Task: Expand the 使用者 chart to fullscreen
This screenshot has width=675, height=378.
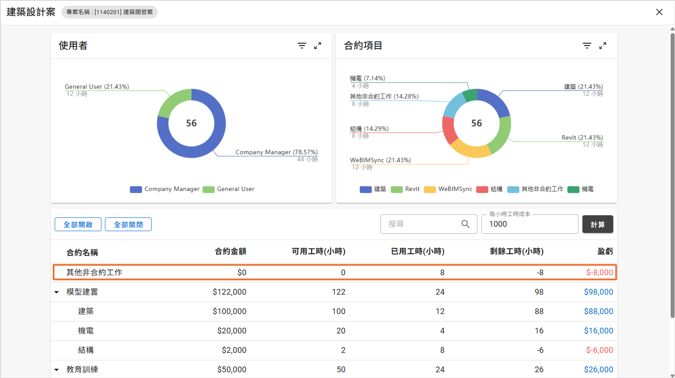Action: (317, 45)
